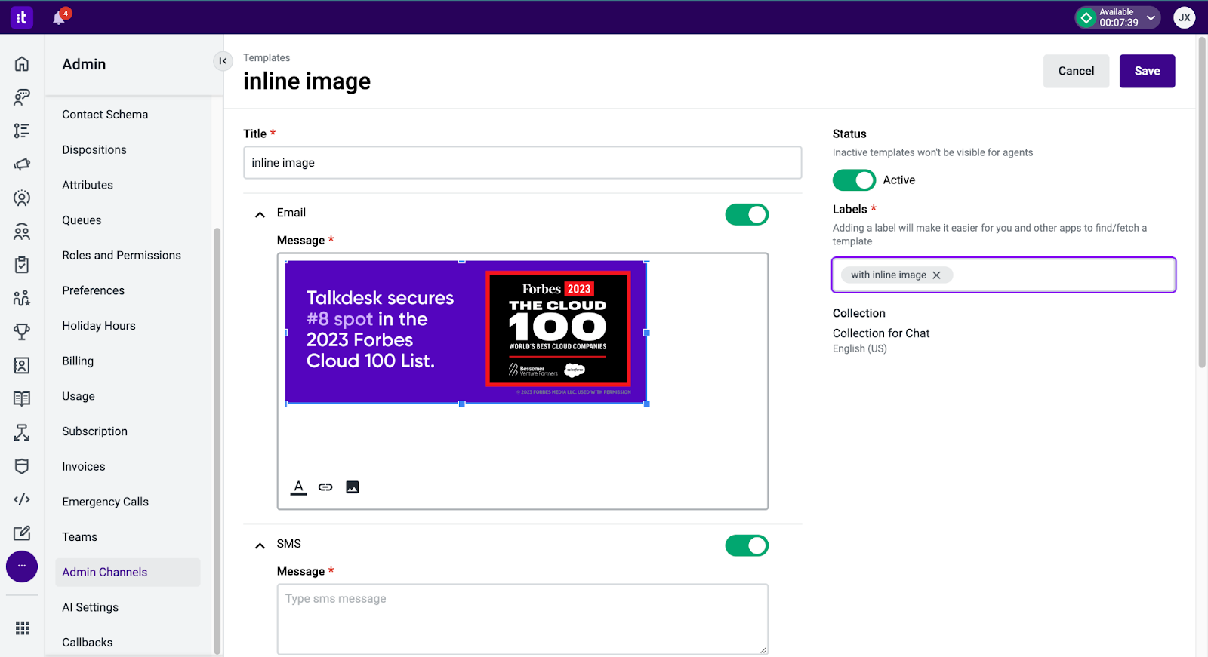
Task: Open the clipboard checkmark icon
Action: click(x=22, y=265)
